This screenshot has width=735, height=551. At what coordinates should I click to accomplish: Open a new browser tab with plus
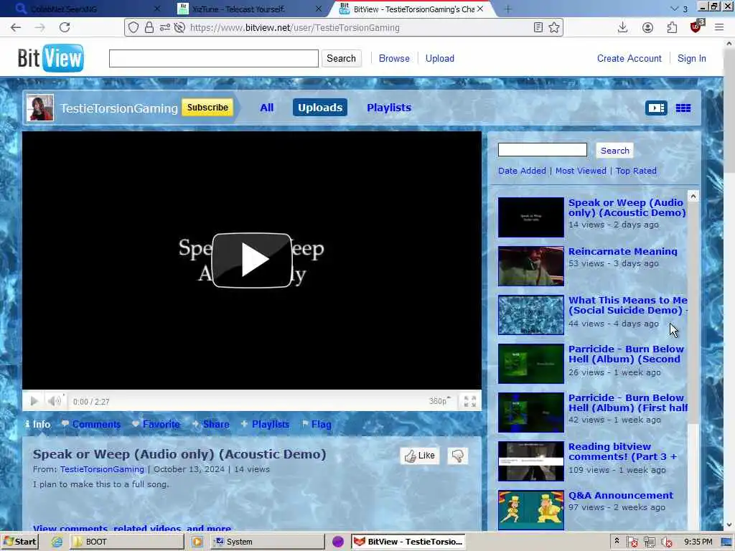[x=507, y=9]
